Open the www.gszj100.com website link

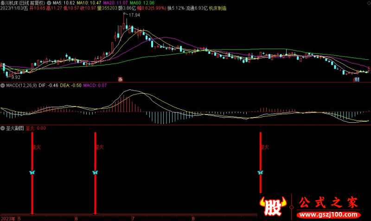[x=326, y=215]
